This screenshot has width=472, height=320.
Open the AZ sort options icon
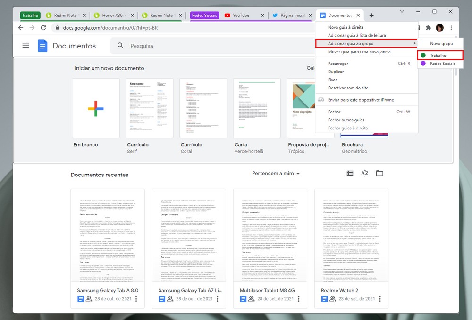tap(364, 173)
